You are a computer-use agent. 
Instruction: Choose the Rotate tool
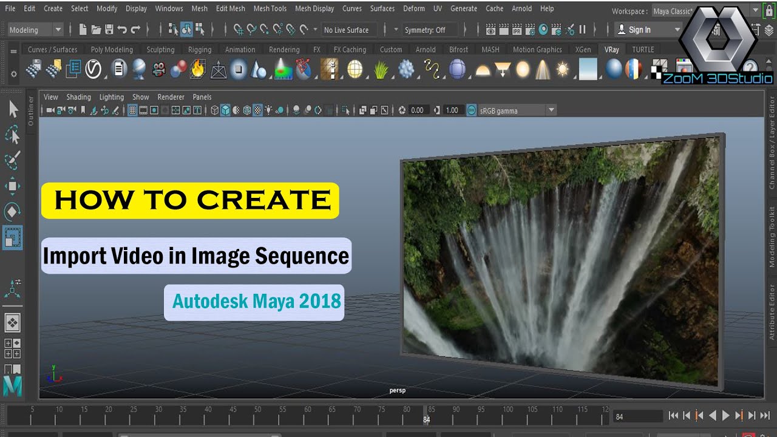coord(13,211)
